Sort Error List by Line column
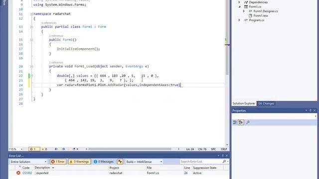 pos(187,168)
